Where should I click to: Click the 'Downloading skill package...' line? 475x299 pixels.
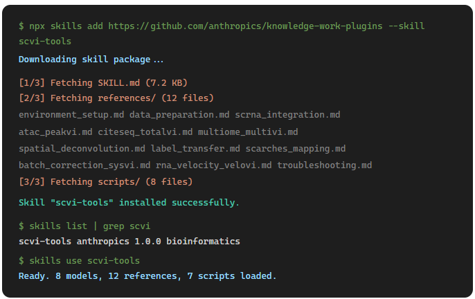91,60
